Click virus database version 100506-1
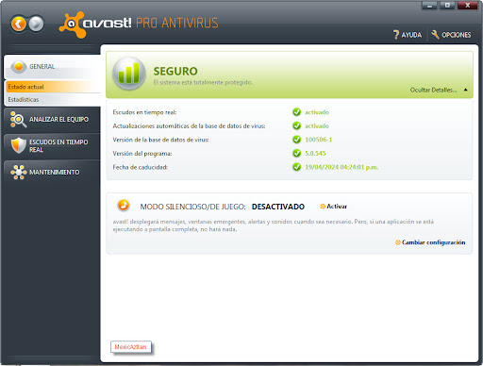The width and height of the screenshot is (483, 366). (319, 140)
